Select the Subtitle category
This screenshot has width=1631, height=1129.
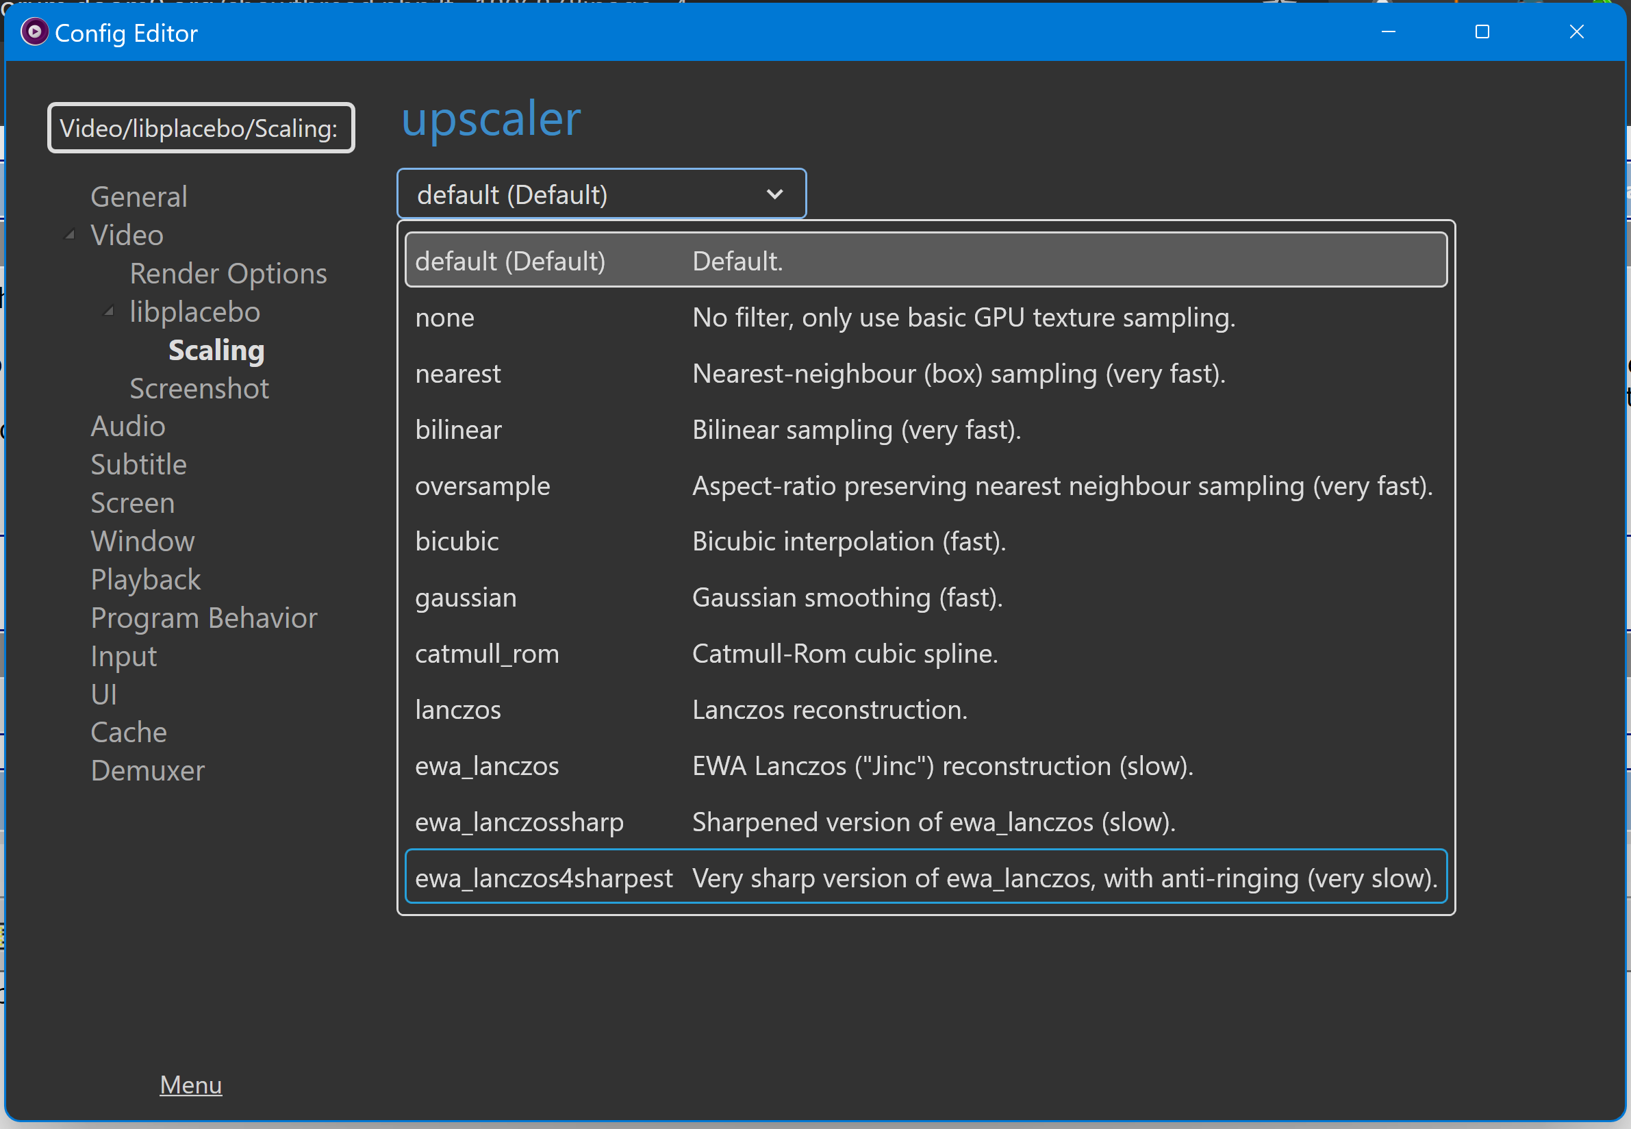click(x=138, y=465)
